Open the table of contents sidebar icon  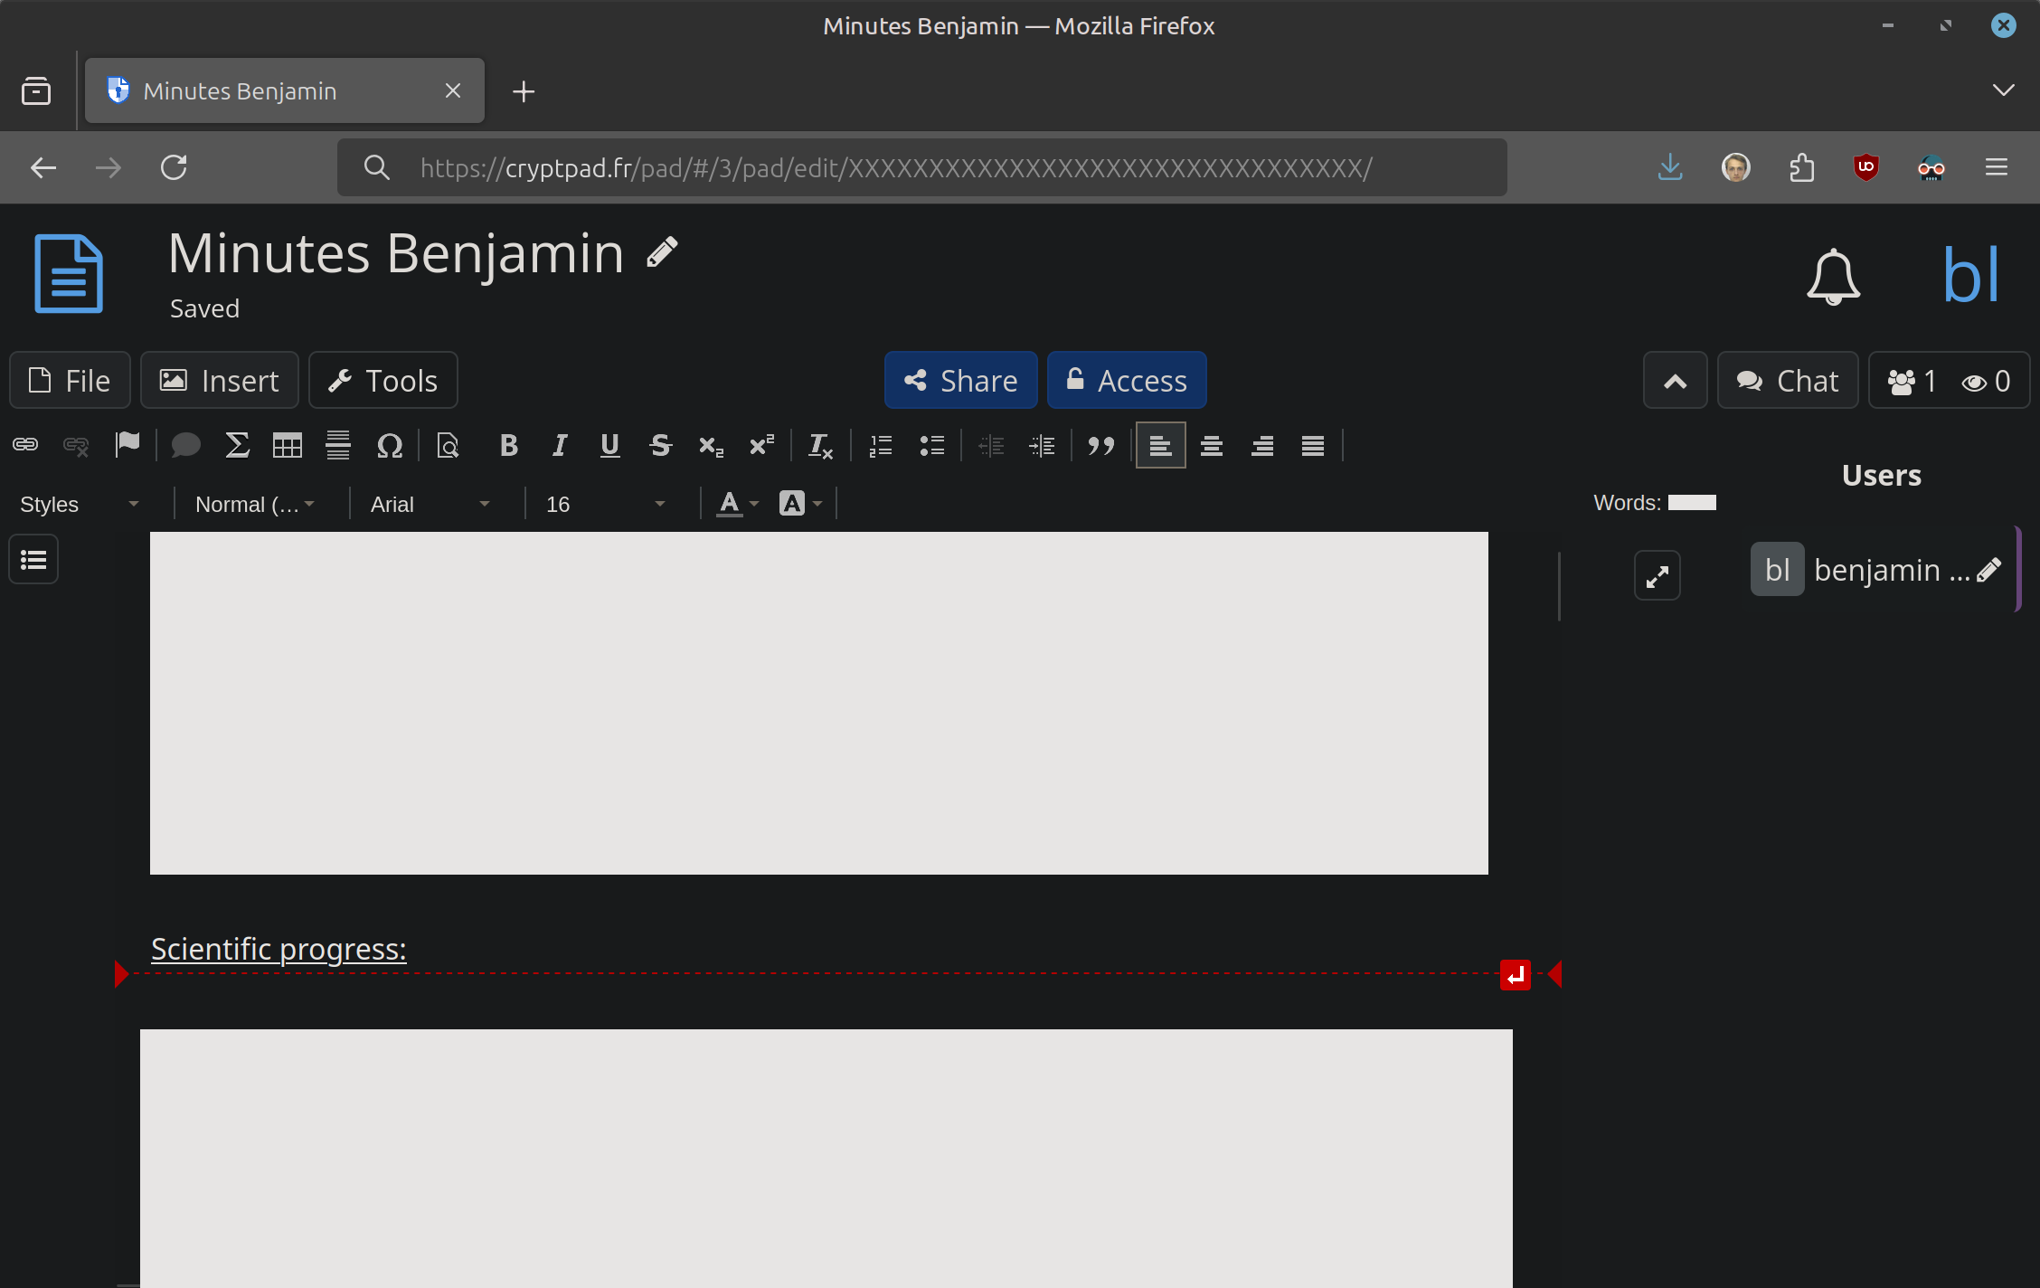click(x=33, y=560)
